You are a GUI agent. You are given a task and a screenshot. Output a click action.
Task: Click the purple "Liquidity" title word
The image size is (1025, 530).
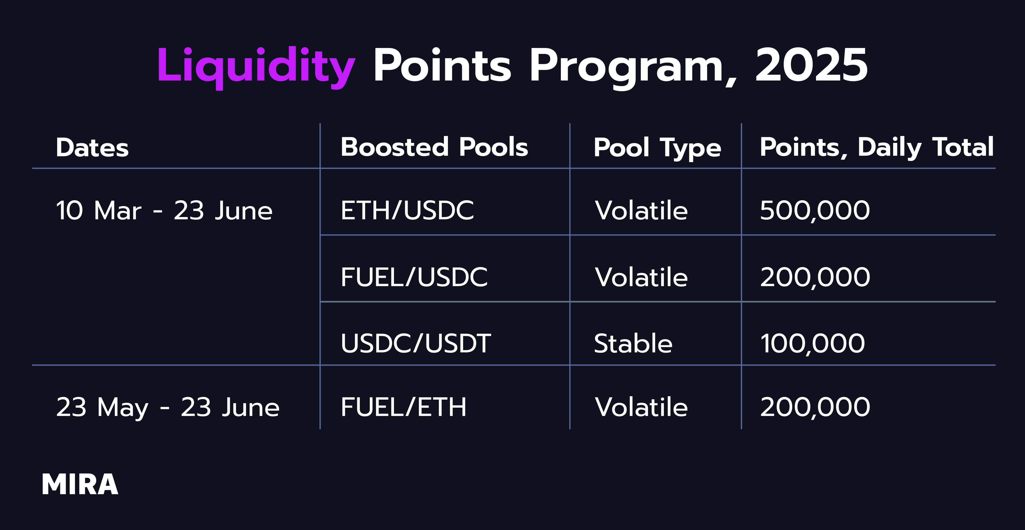(x=256, y=66)
